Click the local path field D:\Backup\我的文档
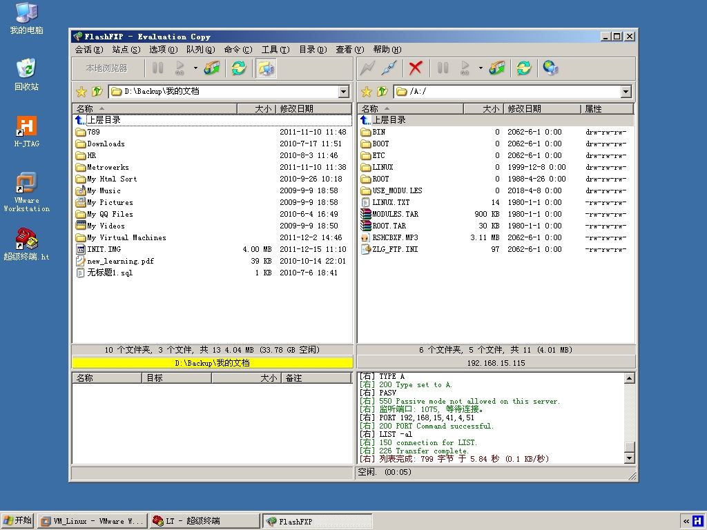The height and width of the screenshot is (530, 707). point(229,92)
